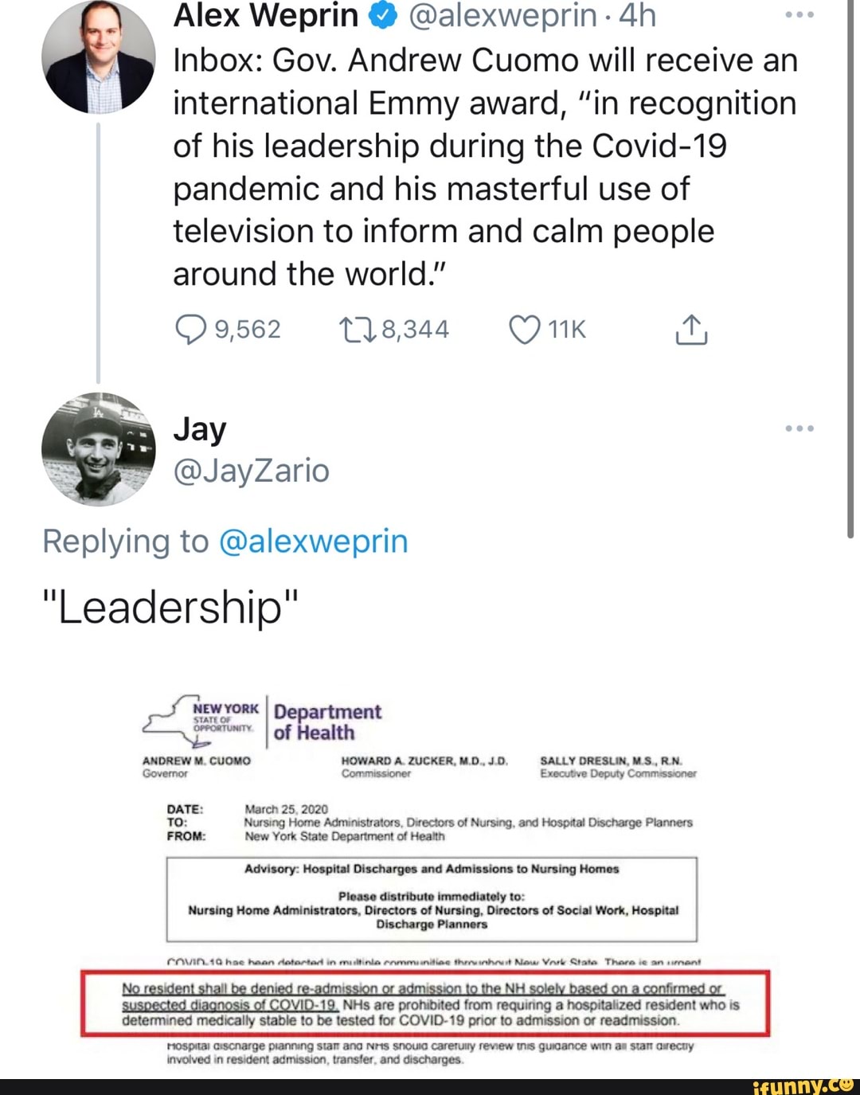Click the @alexweprin link after Replying to
The height and width of the screenshot is (1095, 860).
[x=312, y=542]
